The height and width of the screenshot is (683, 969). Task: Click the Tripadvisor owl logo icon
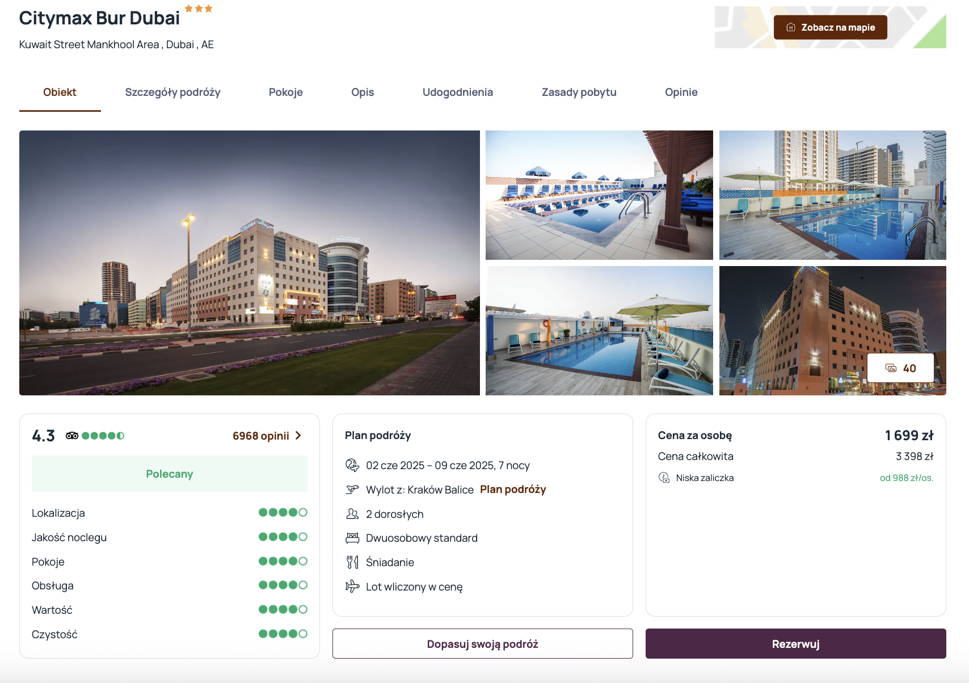(x=72, y=436)
